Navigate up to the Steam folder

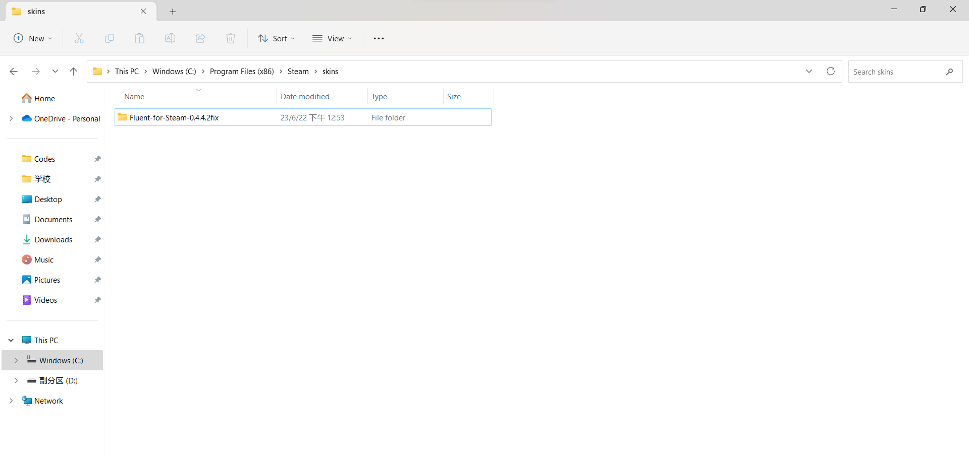tap(73, 71)
